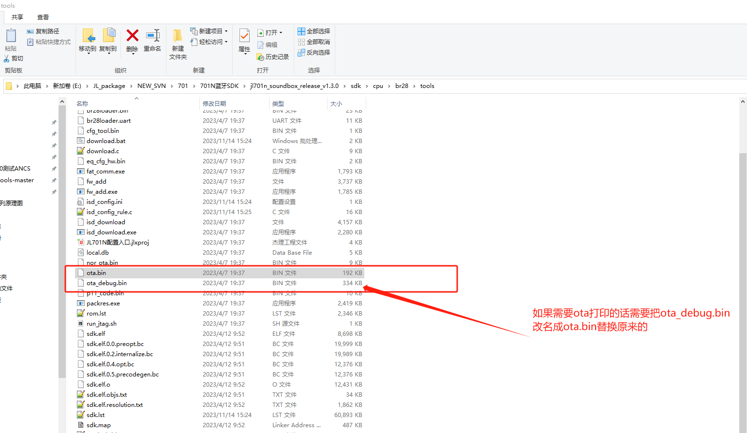Navigate to the sdk breadcrumb folder
747x433 pixels.
coord(356,86)
